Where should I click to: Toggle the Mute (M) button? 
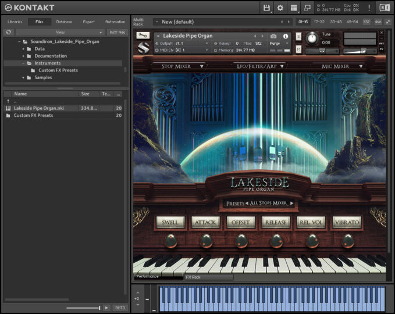point(299,50)
